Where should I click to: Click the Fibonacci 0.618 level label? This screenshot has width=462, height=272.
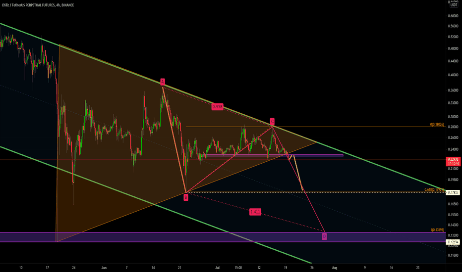pos(434,190)
